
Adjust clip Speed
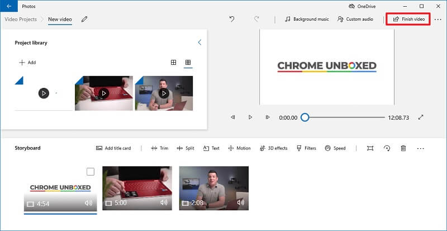335,148
